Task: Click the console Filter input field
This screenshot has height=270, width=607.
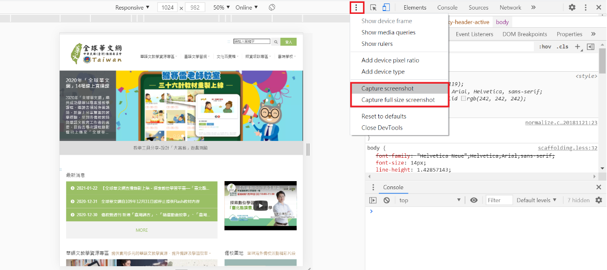Action: coord(499,200)
